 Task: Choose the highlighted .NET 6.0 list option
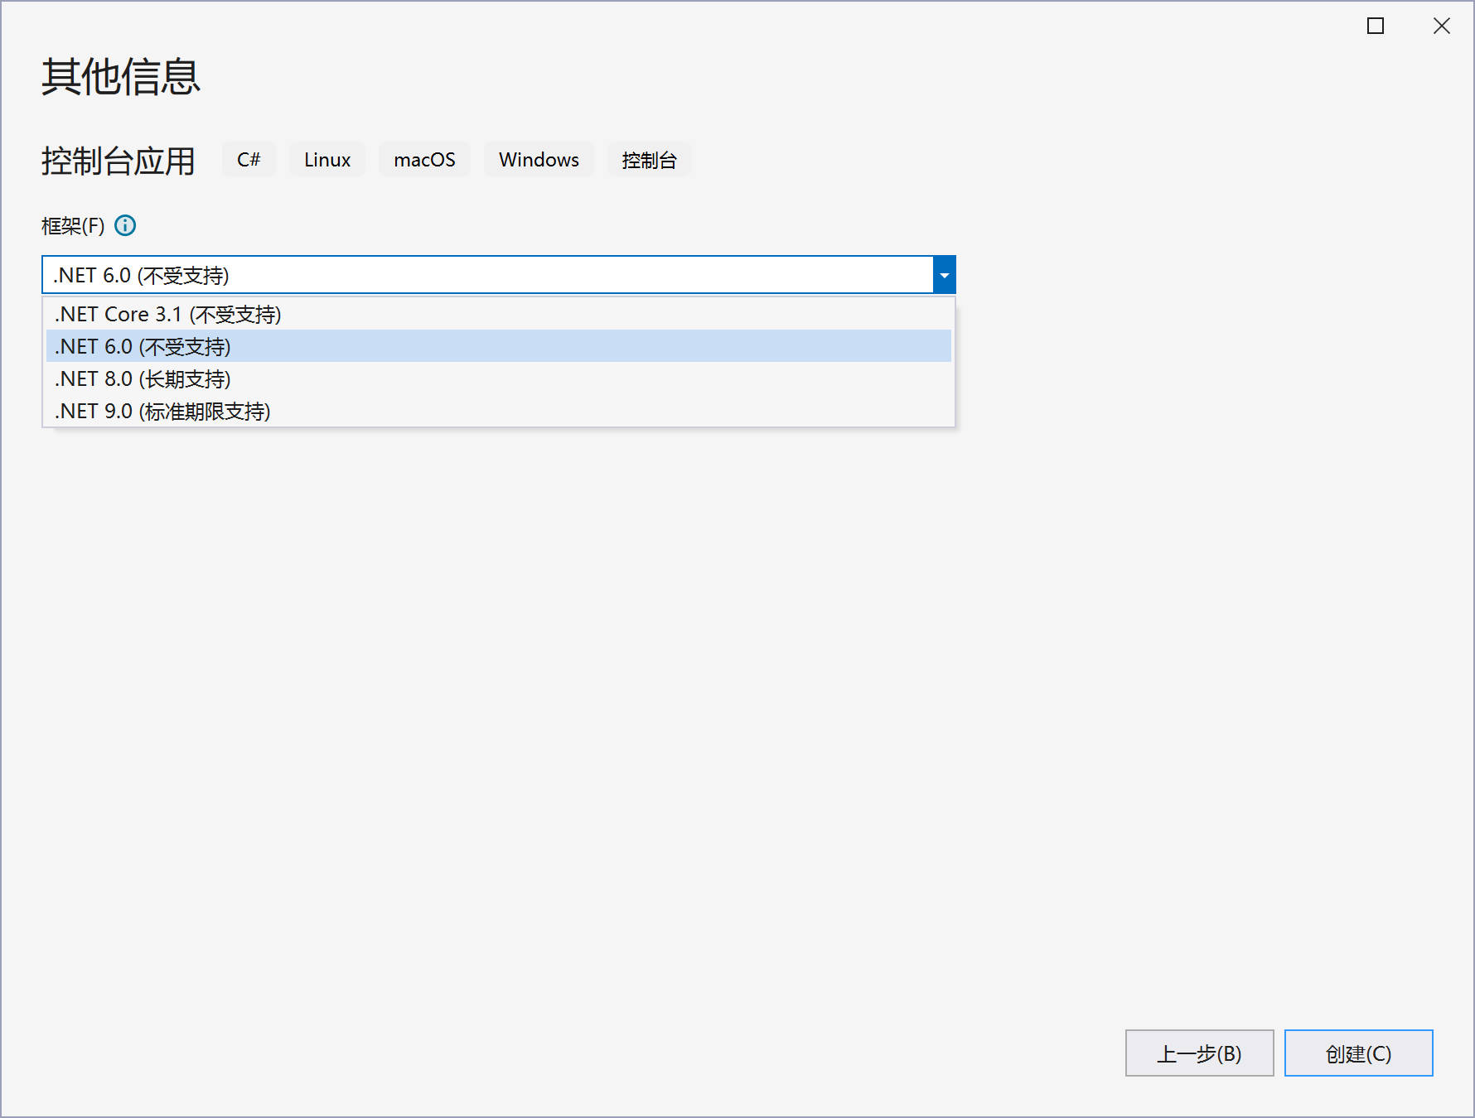tap(143, 347)
